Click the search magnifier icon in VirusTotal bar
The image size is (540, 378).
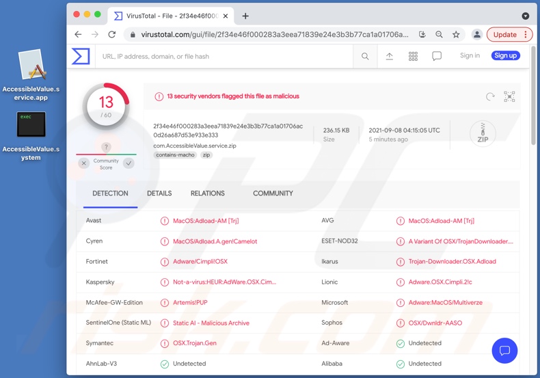365,56
